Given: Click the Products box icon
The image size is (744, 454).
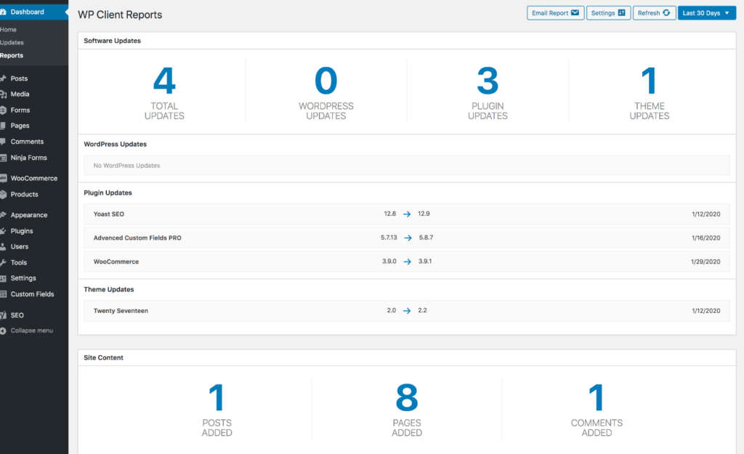Looking at the screenshot, I should pyautogui.click(x=3, y=195).
